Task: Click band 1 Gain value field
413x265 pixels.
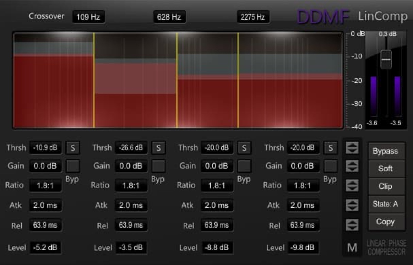Action: click(45, 166)
